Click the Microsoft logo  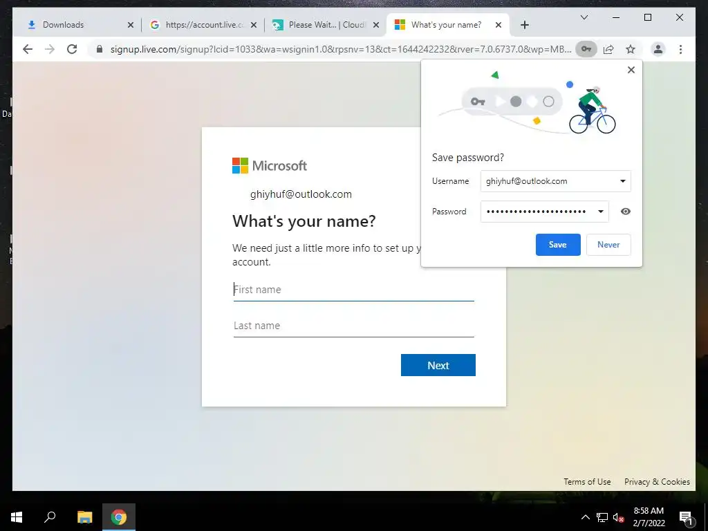point(270,166)
